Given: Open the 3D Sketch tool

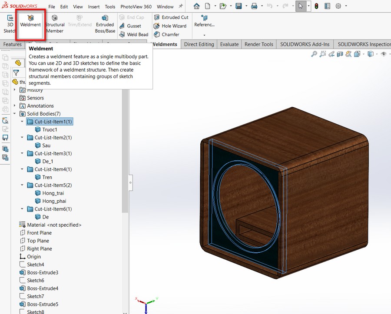Looking at the screenshot, I should tap(10, 24).
